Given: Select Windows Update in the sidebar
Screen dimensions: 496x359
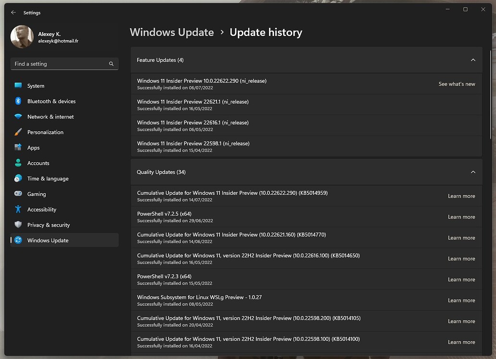Looking at the screenshot, I should (x=48, y=240).
